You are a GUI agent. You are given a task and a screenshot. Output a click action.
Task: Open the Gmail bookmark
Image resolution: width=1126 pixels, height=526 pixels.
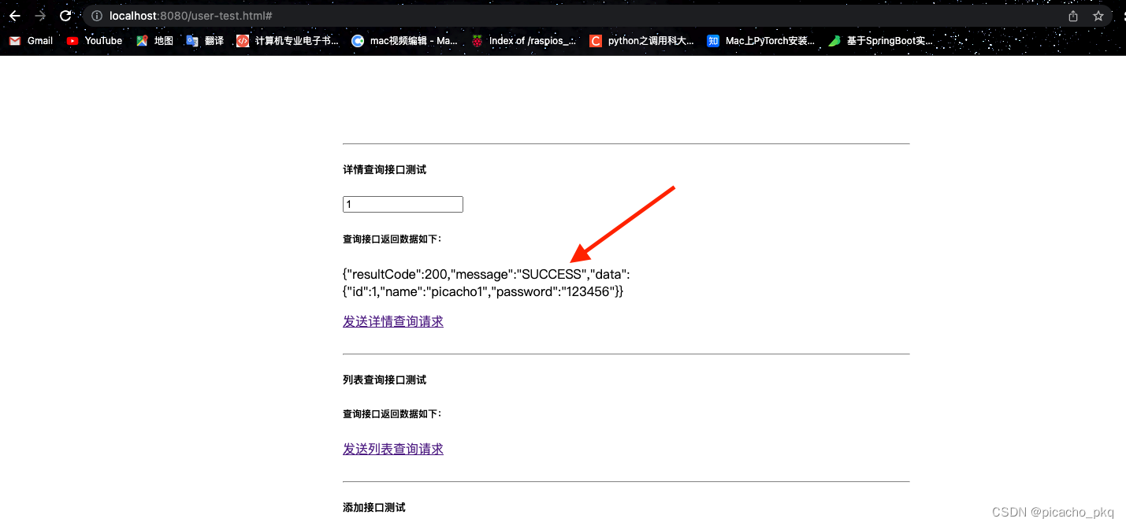point(31,41)
